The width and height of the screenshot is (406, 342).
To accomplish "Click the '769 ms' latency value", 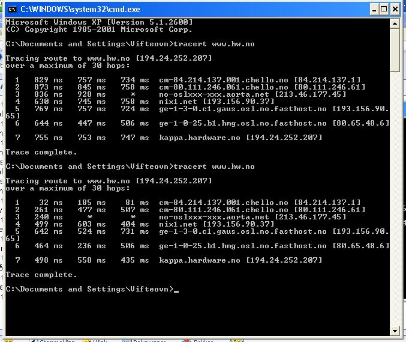I will [x=49, y=109].
